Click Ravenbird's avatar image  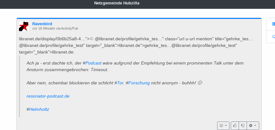coord(24,26)
